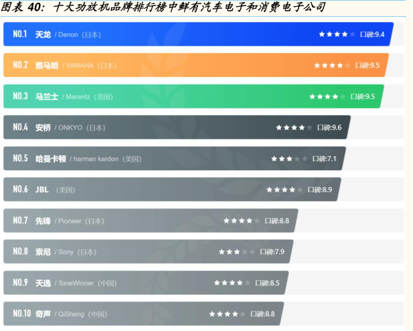Click the NO.9 rank label

pos(20,283)
